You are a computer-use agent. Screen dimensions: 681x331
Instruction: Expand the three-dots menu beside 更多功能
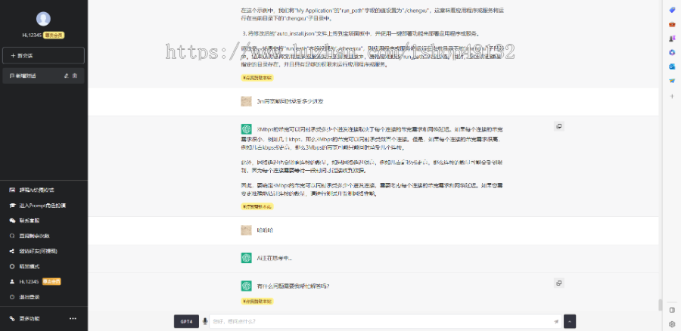[73, 318]
